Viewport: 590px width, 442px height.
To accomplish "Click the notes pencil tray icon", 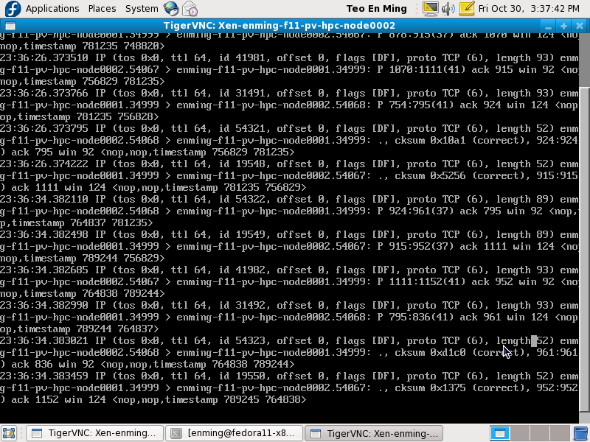I will [467, 9].
